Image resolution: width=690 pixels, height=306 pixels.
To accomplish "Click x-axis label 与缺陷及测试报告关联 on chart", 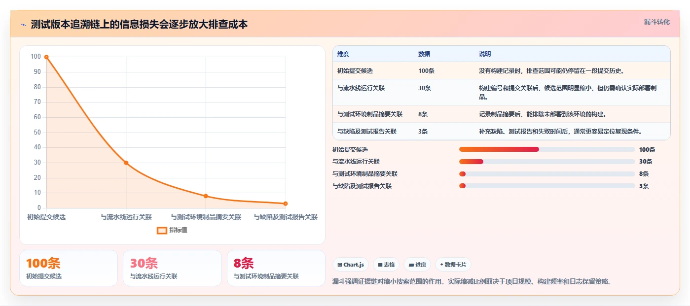I will tap(285, 217).
